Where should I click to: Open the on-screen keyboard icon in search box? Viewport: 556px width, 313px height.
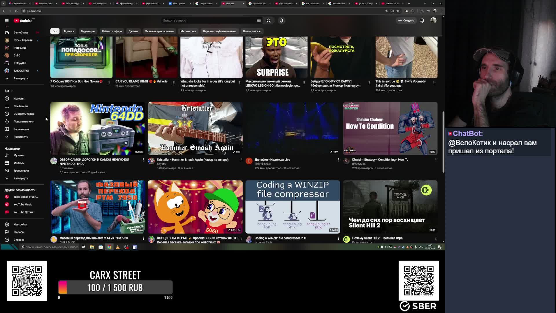coord(259,21)
